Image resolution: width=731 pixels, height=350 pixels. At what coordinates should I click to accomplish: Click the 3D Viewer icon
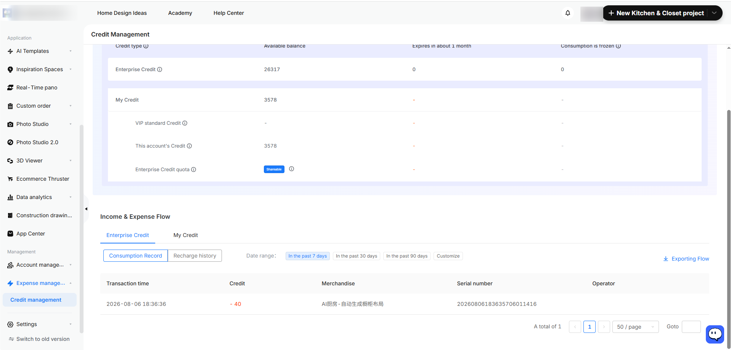[10, 161]
